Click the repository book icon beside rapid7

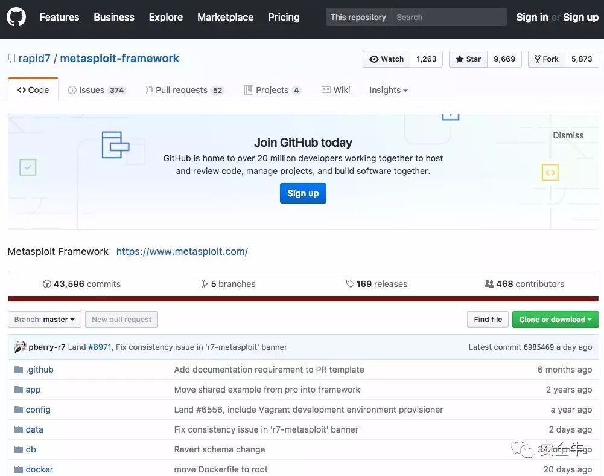click(x=11, y=59)
